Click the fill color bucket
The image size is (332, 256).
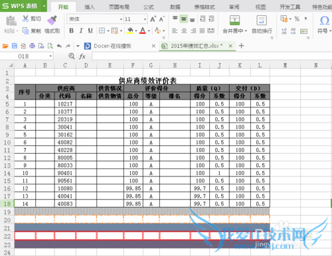pos(130,31)
